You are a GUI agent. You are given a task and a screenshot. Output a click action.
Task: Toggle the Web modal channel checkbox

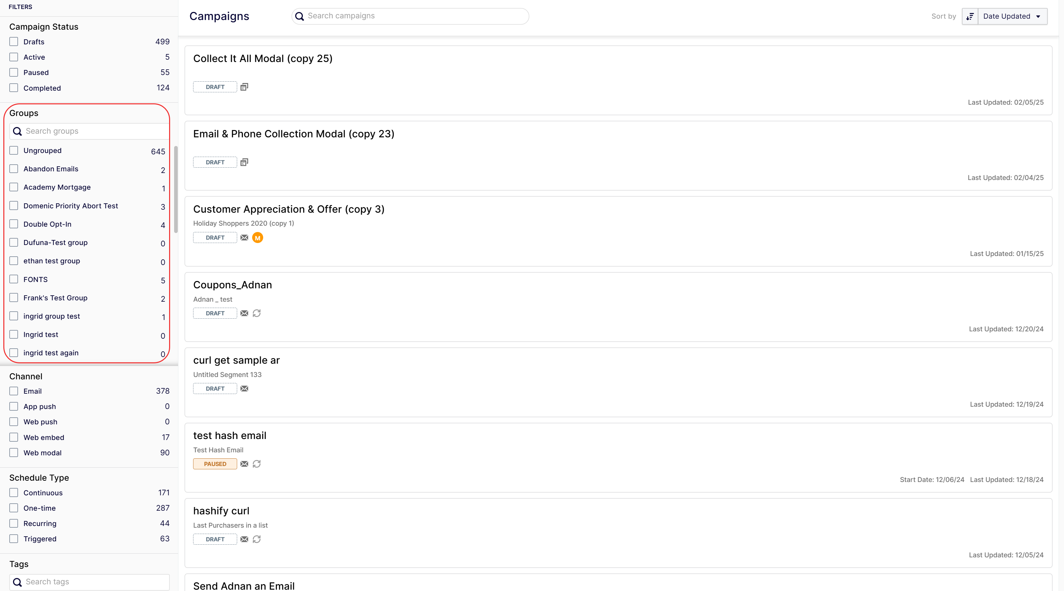(x=14, y=453)
